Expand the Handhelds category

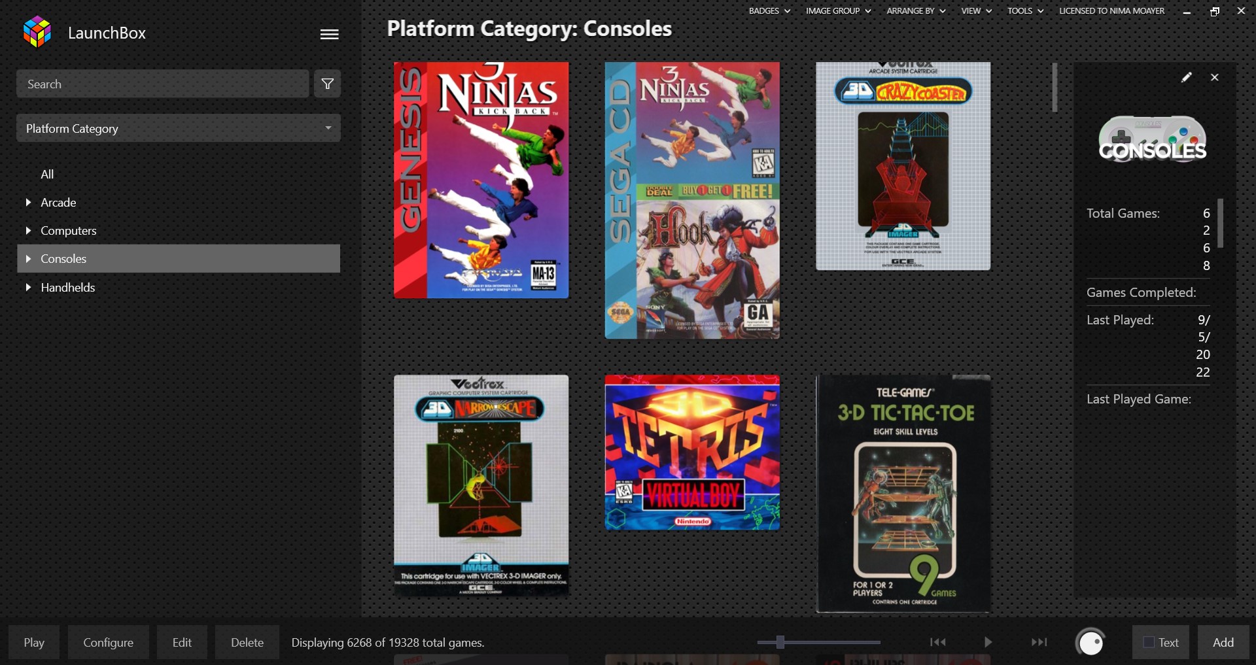28,288
